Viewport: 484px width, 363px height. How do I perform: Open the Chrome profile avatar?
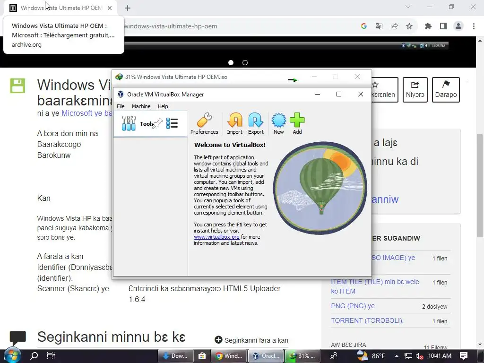458,26
